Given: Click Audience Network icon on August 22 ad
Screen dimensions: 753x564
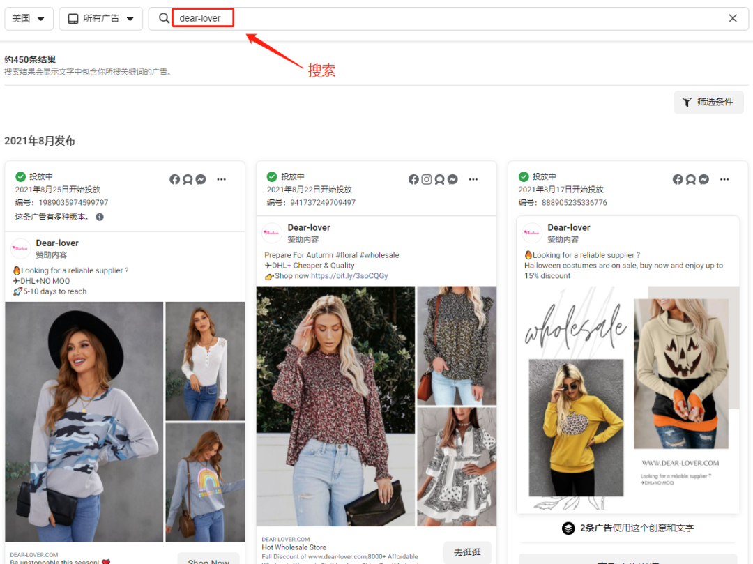Looking at the screenshot, I should point(439,180).
